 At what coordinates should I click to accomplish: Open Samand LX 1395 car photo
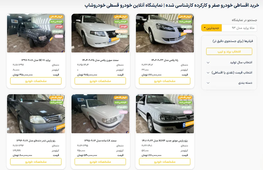tap(100, 114)
